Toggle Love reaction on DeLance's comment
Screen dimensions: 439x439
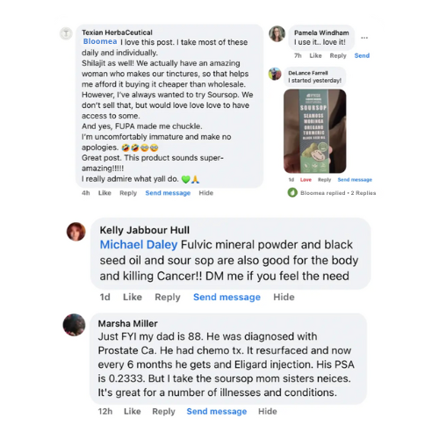[x=306, y=180]
